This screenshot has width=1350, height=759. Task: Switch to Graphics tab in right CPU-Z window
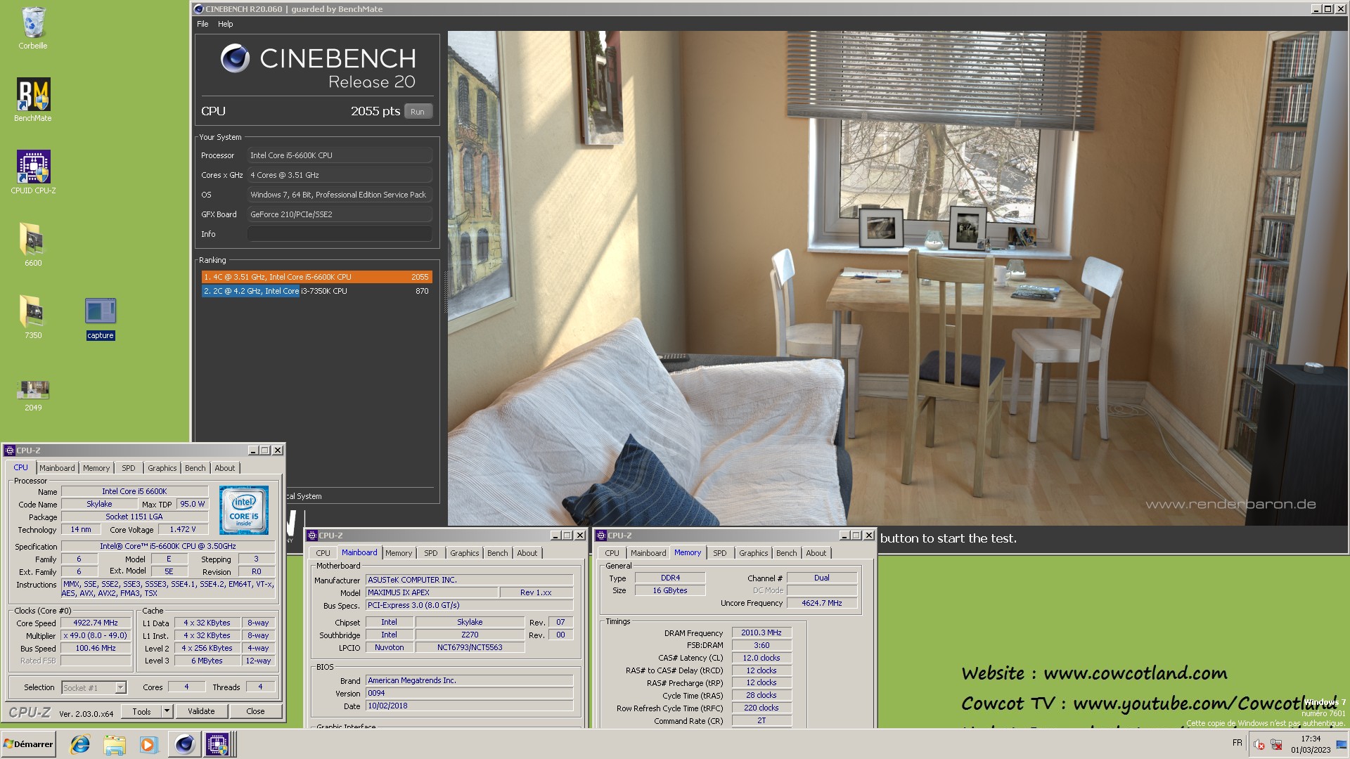pyautogui.click(x=754, y=554)
